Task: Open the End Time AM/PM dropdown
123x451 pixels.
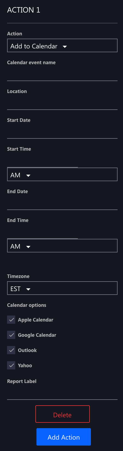Action: pyautogui.click(x=62, y=246)
